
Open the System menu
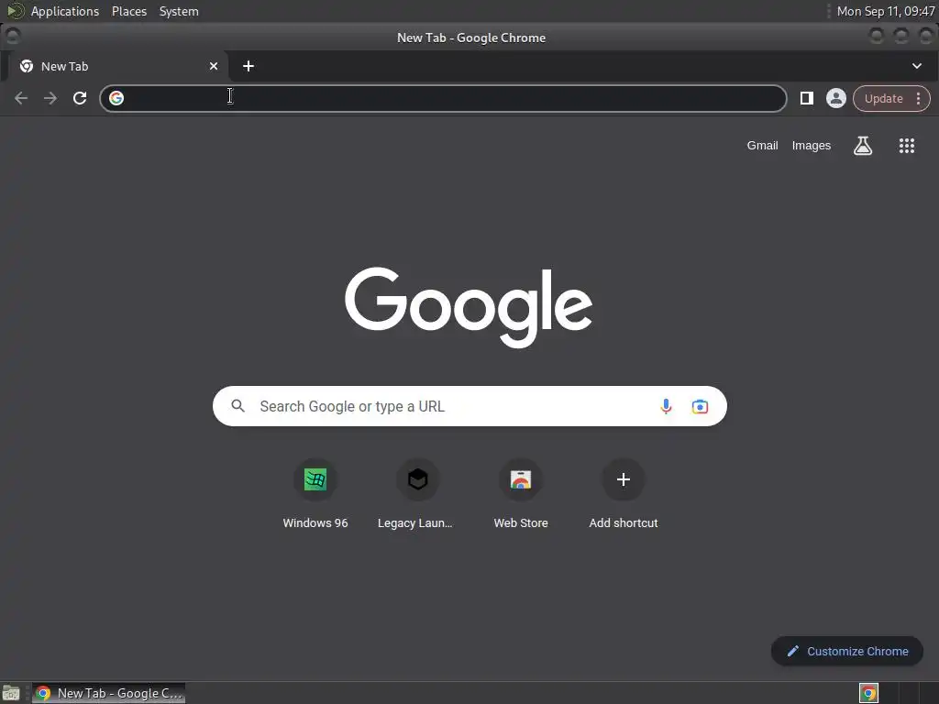click(x=179, y=11)
